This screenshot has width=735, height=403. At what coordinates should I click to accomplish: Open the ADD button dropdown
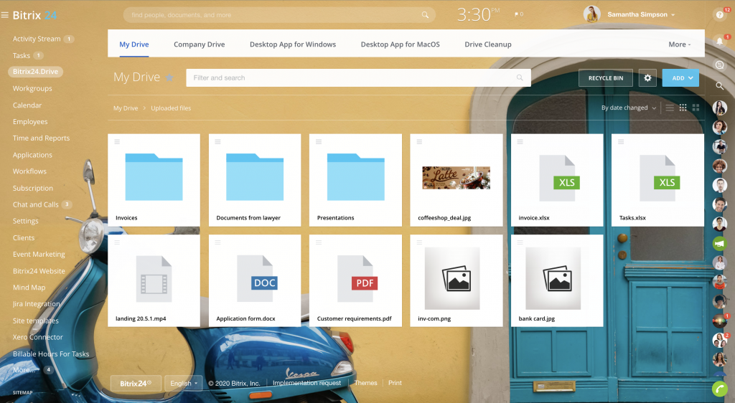(x=680, y=78)
